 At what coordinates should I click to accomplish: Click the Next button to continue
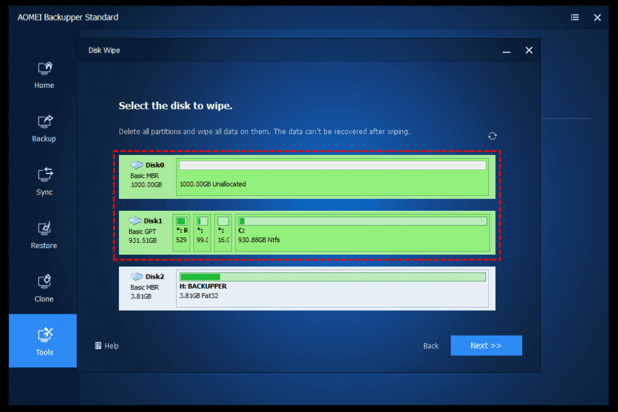tap(486, 345)
